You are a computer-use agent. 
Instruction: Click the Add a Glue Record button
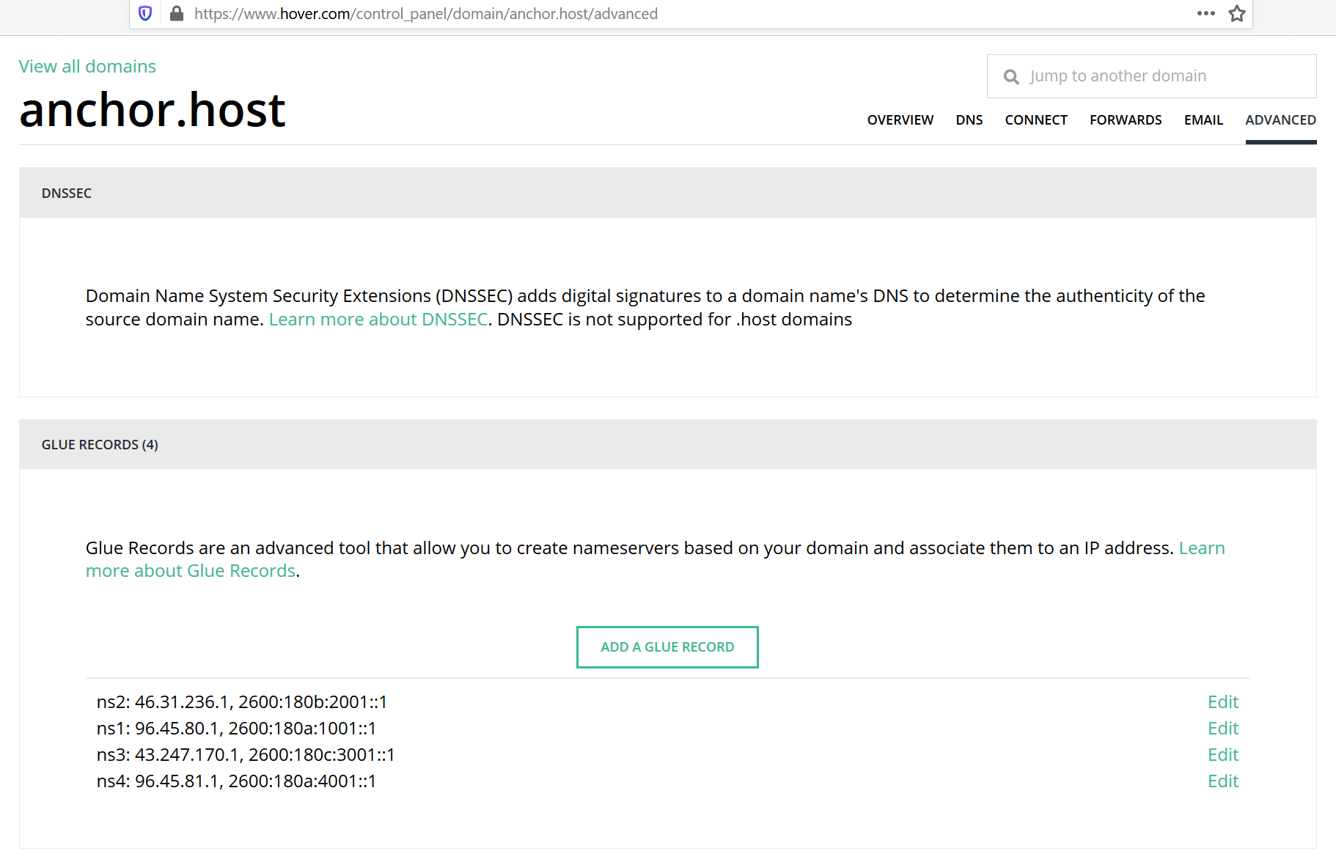click(x=667, y=647)
